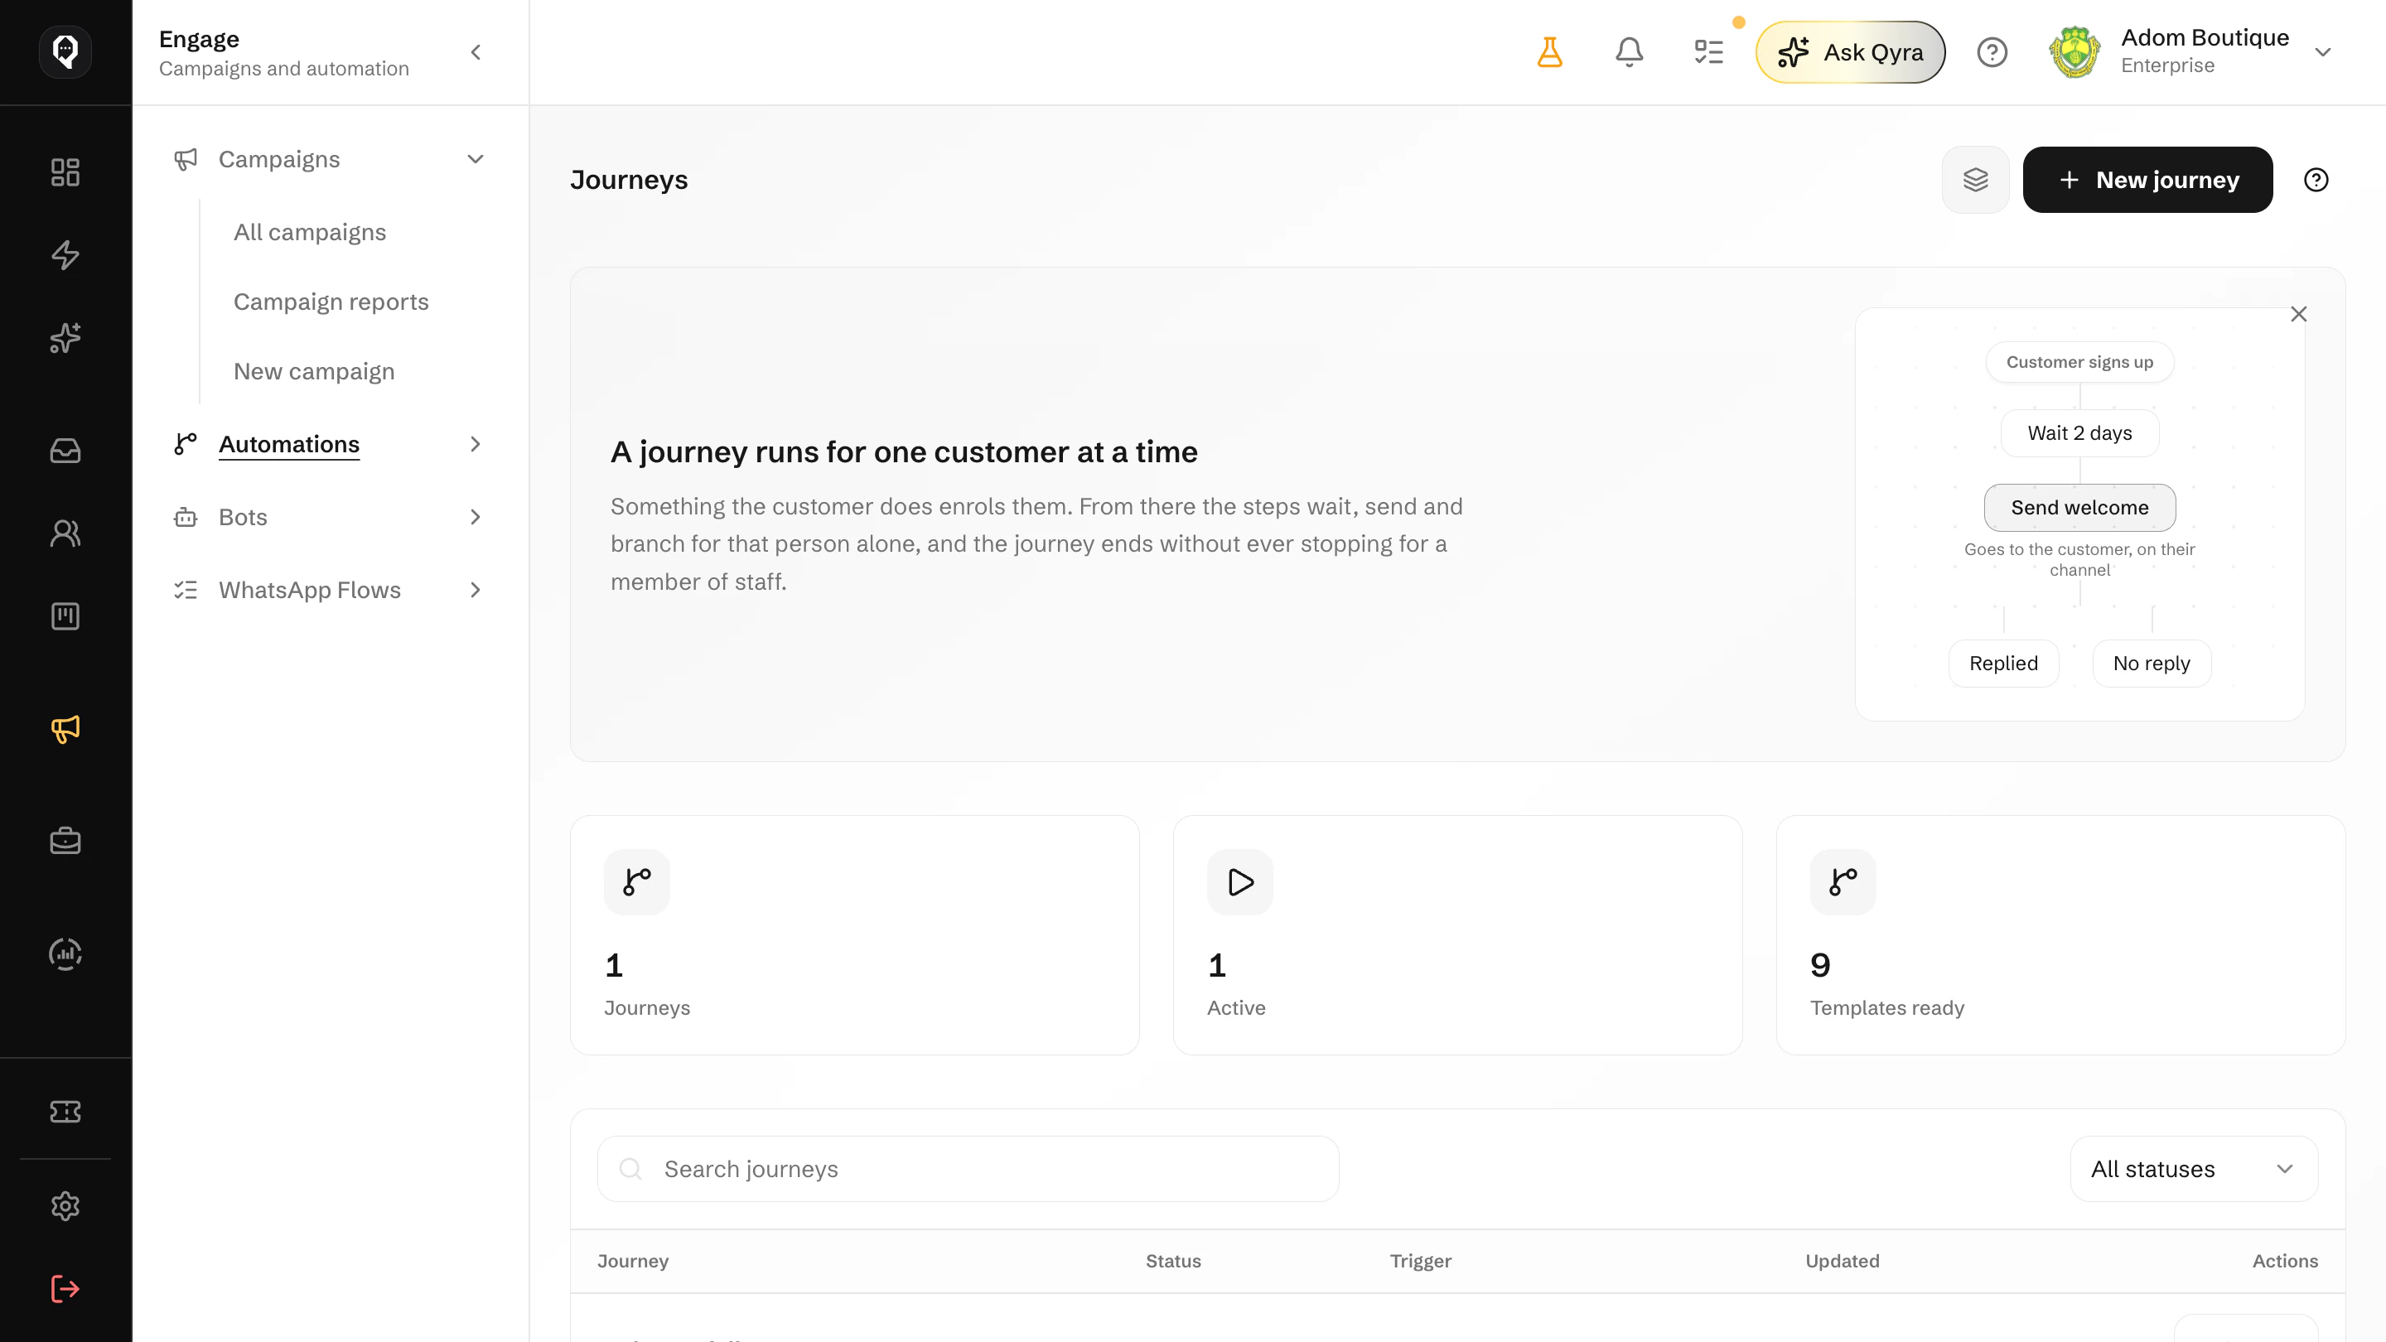Select New campaign in sidebar
The width and height of the screenshot is (2386, 1342).
(x=314, y=371)
